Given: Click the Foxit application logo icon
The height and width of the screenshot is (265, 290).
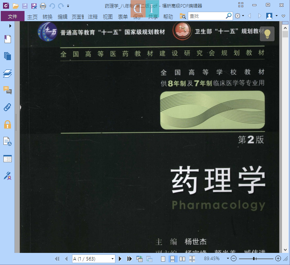Looking at the screenshot, I should pos(6,6).
